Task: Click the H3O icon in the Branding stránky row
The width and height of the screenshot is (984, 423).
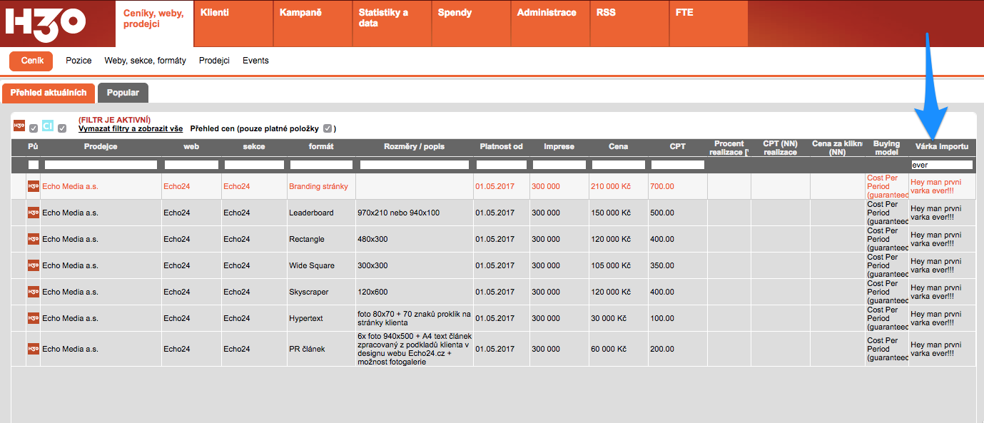Action: [34, 186]
